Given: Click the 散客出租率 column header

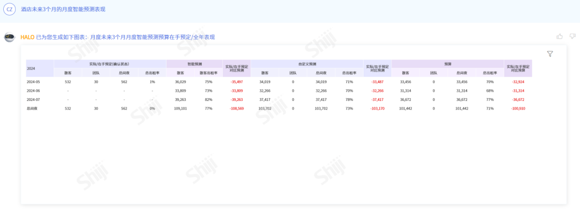Looking at the screenshot, I should click(208, 73).
